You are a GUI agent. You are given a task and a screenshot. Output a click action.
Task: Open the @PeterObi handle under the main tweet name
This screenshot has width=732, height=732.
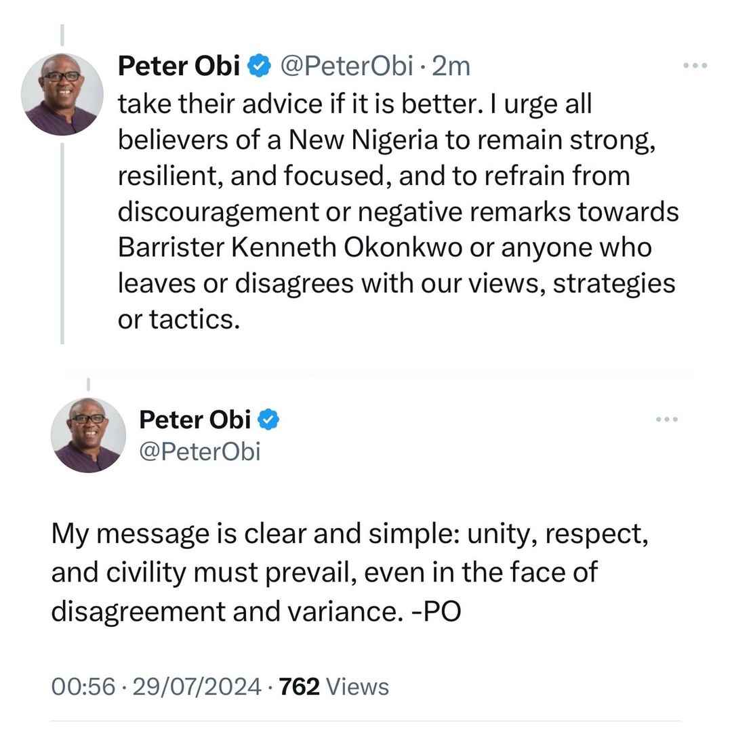[200, 451]
